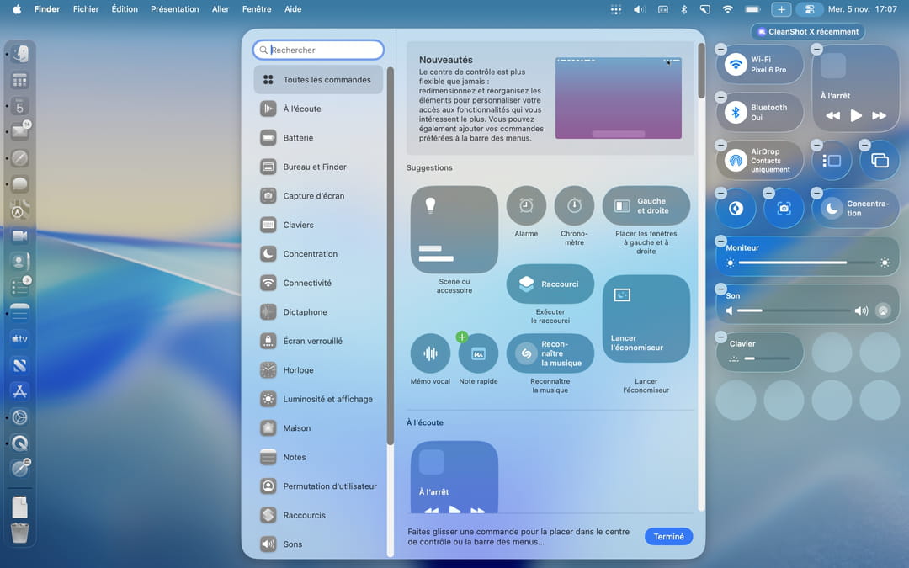Click the Terminé button
Image resolution: width=909 pixels, height=568 pixels.
[668, 537]
